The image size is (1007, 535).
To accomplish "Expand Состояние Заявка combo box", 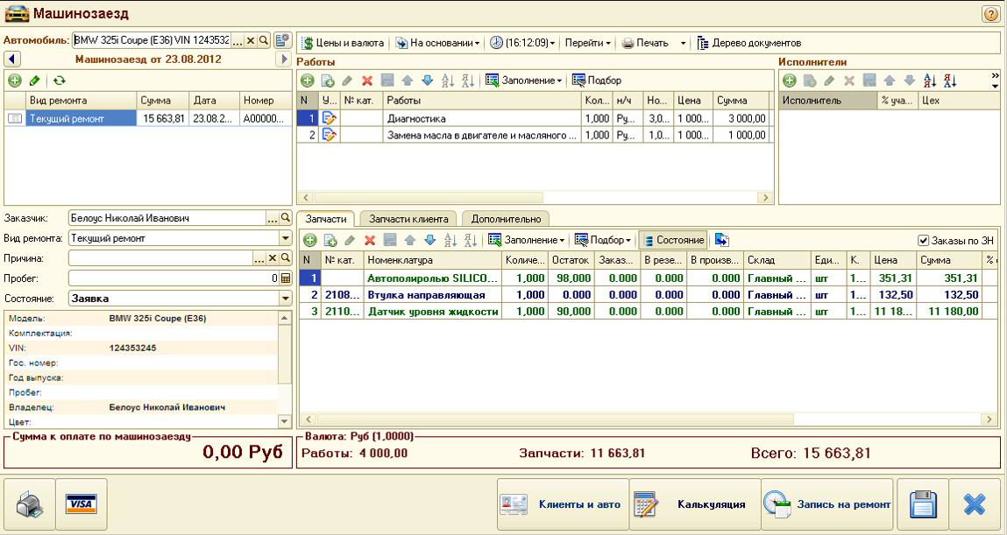I will click(285, 299).
